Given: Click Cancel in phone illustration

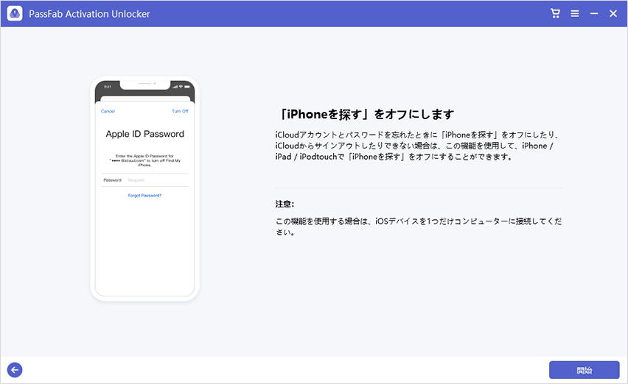Looking at the screenshot, I should click(108, 111).
